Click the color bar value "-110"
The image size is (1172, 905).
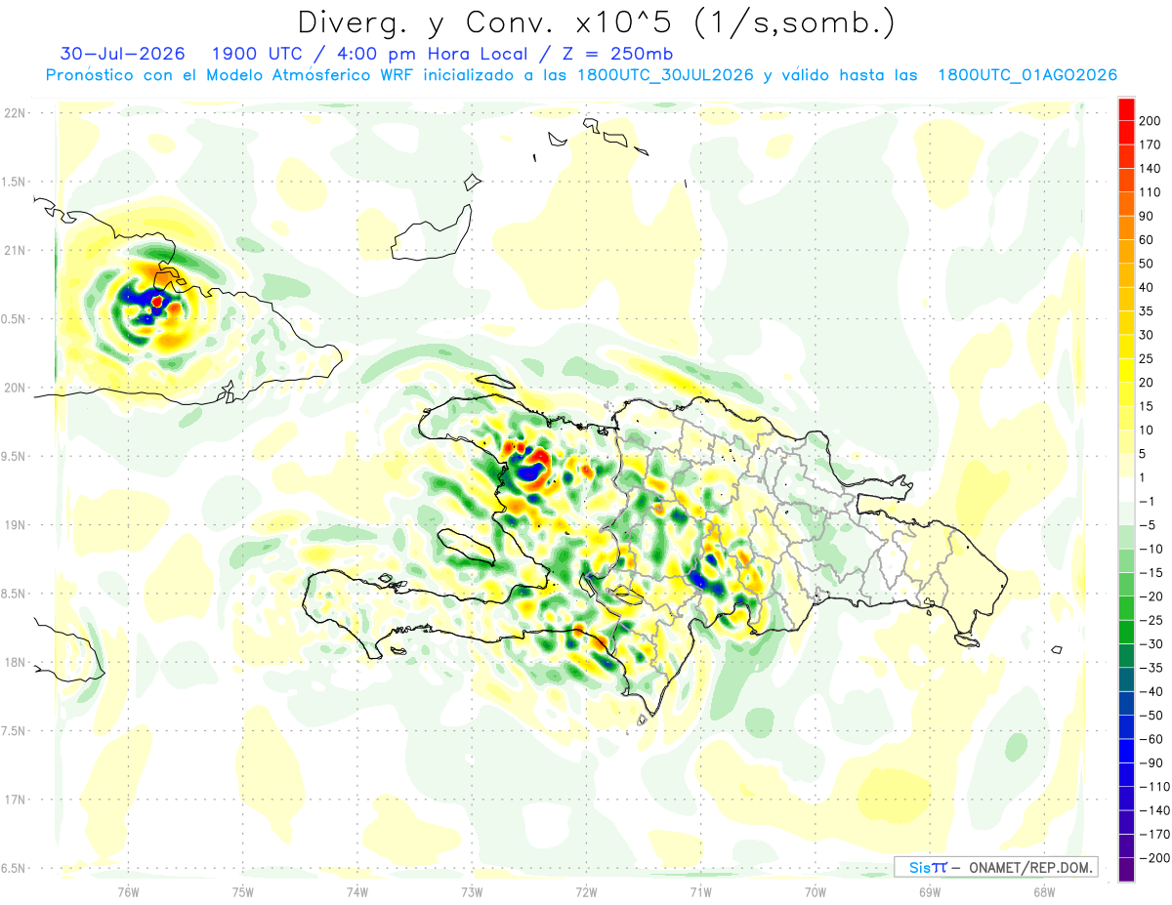click(x=1156, y=787)
